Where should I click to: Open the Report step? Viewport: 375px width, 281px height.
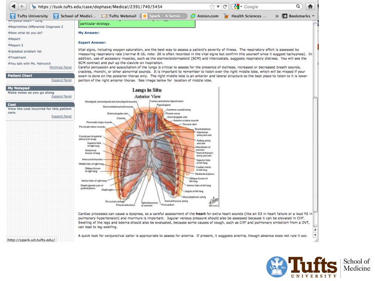click(x=14, y=39)
